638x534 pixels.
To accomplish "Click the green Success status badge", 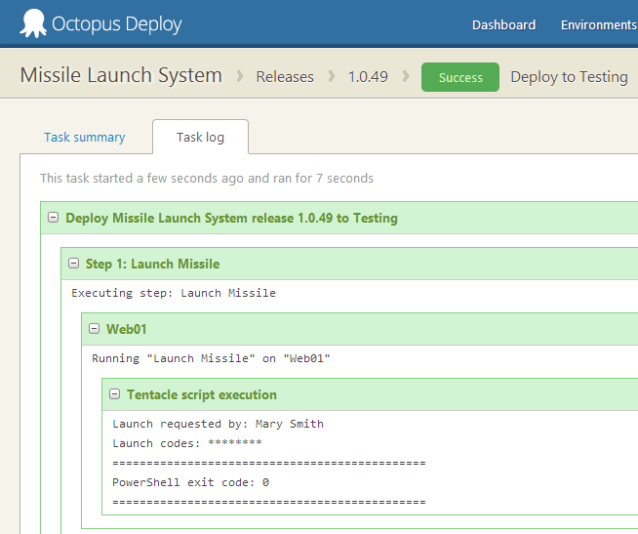I will (460, 77).
